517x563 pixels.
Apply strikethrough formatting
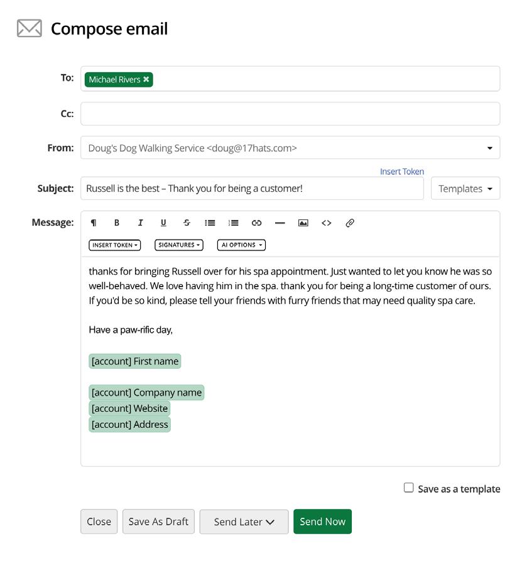pos(187,222)
